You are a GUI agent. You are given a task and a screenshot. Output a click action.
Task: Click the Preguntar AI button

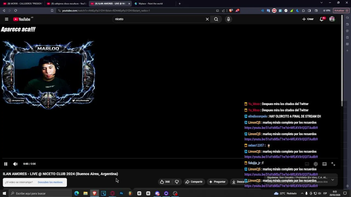click(x=217, y=182)
